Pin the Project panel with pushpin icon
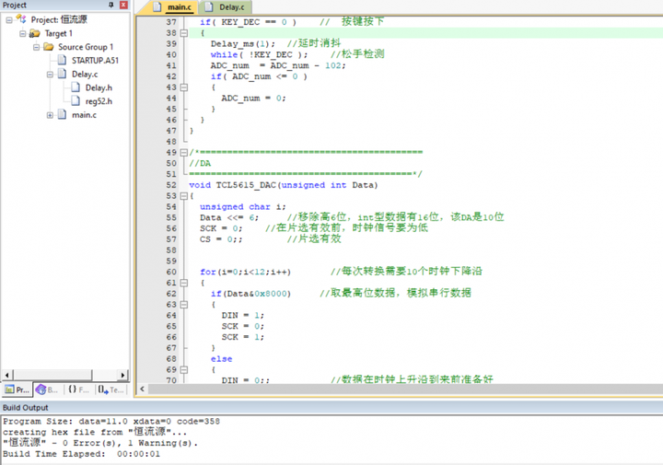This screenshot has width=663, height=465. (x=111, y=5)
